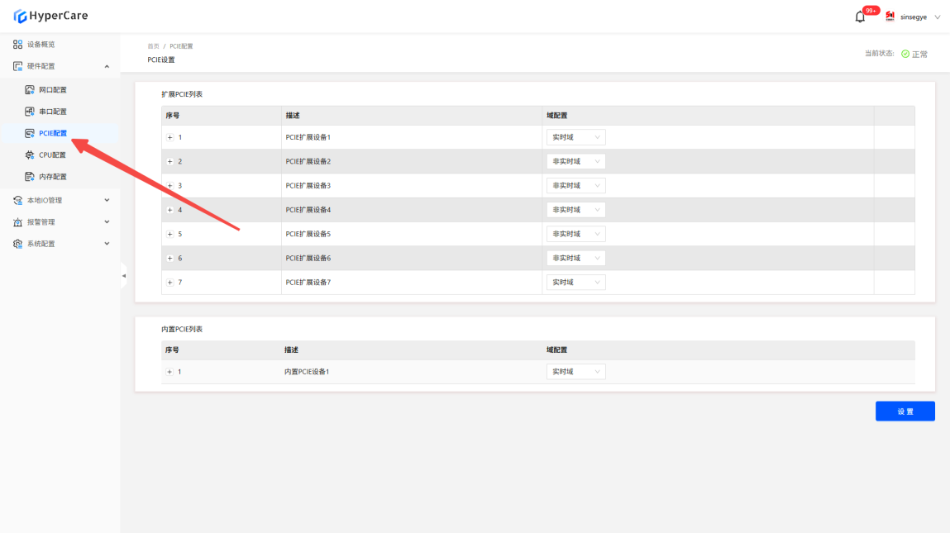Expand row 7 of 扩展PCIE列表
950x533 pixels.
(170, 283)
